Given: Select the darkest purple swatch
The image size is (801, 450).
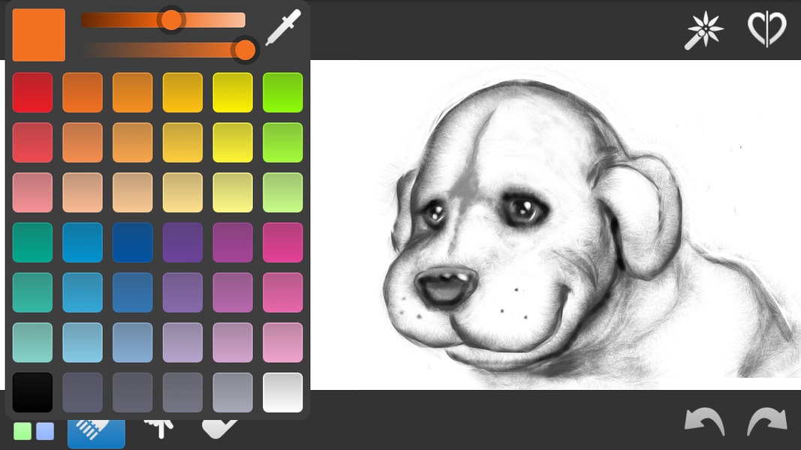Looking at the screenshot, I should click(x=182, y=242).
